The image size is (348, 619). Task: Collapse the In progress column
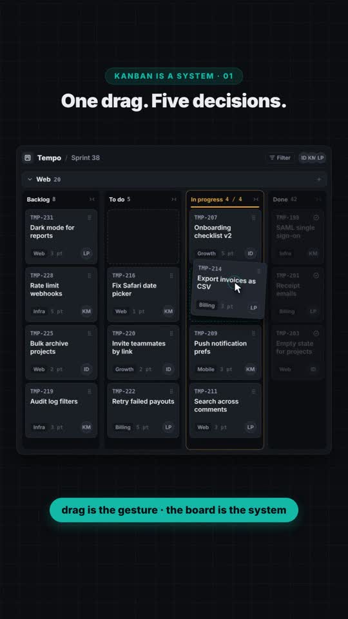pos(256,199)
